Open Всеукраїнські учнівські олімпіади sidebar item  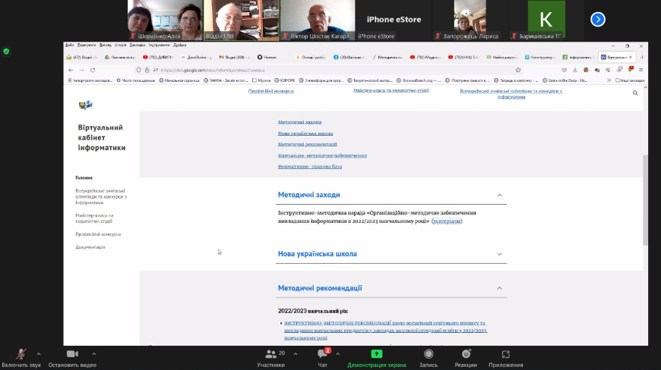click(x=101, y=197)
